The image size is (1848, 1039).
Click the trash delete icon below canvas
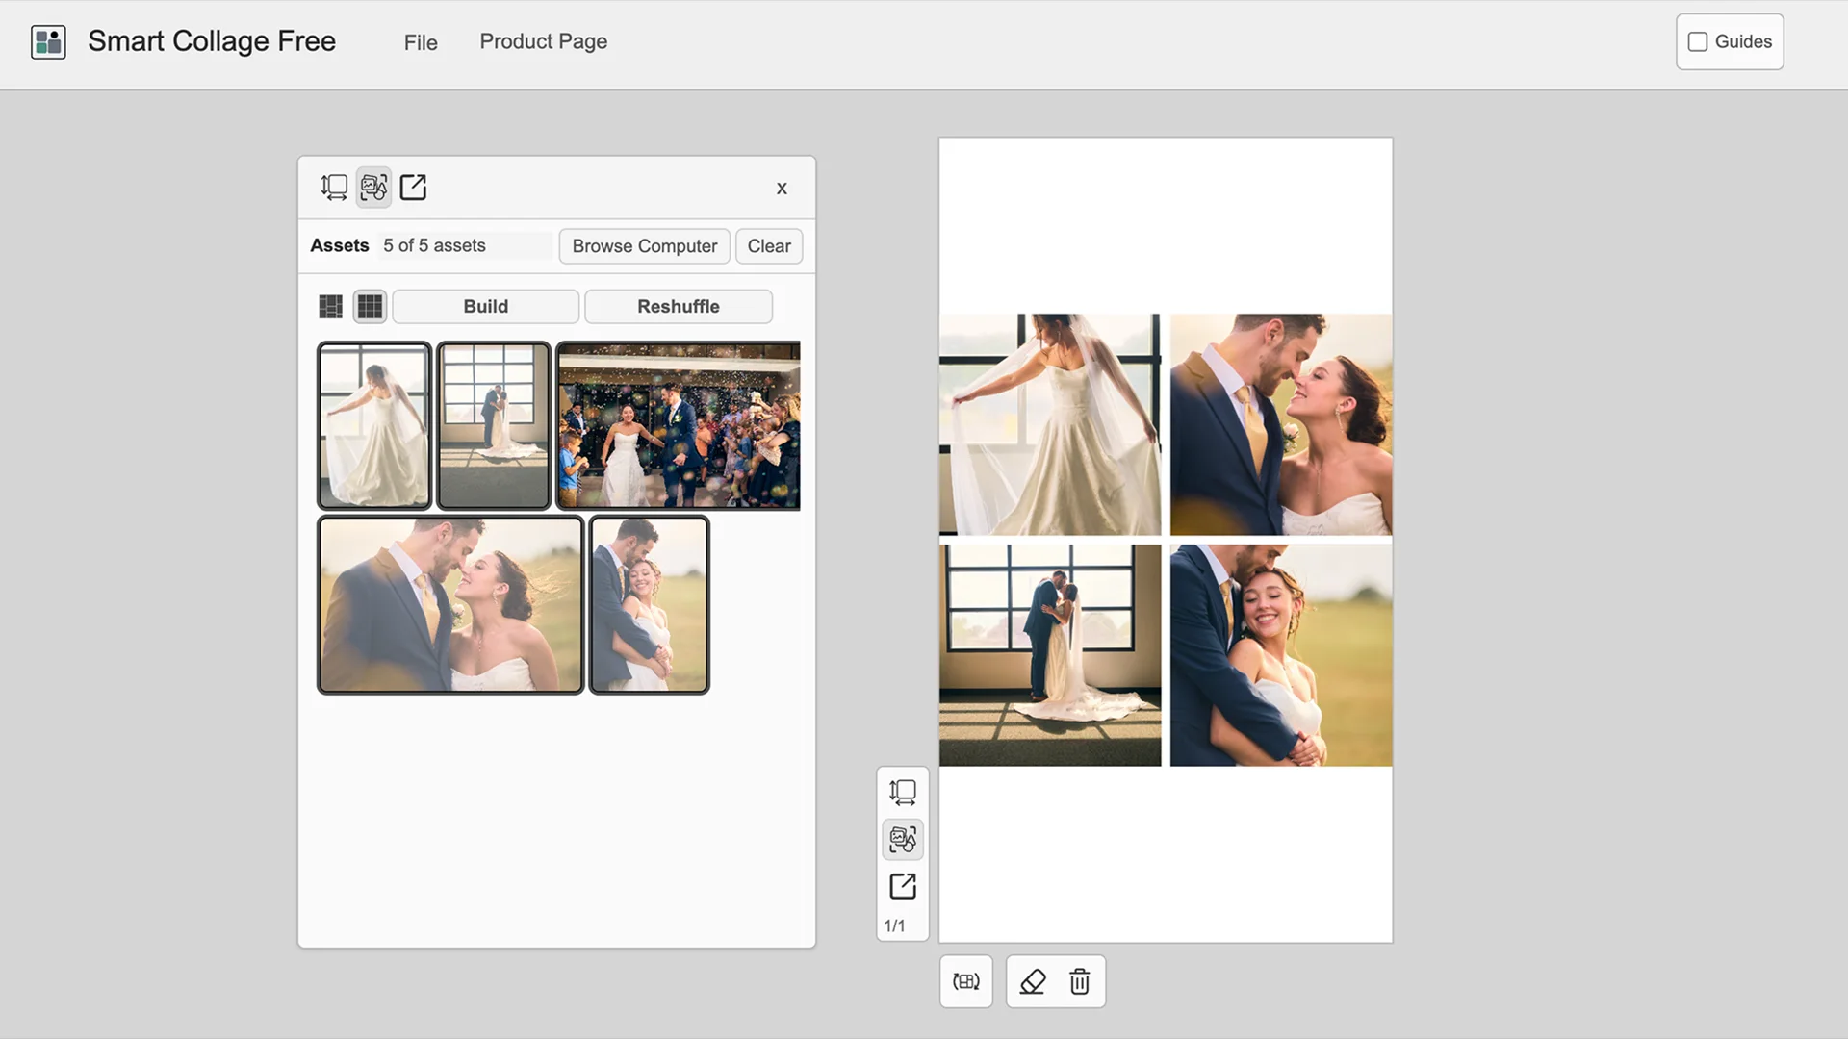tap(1080, 981)
